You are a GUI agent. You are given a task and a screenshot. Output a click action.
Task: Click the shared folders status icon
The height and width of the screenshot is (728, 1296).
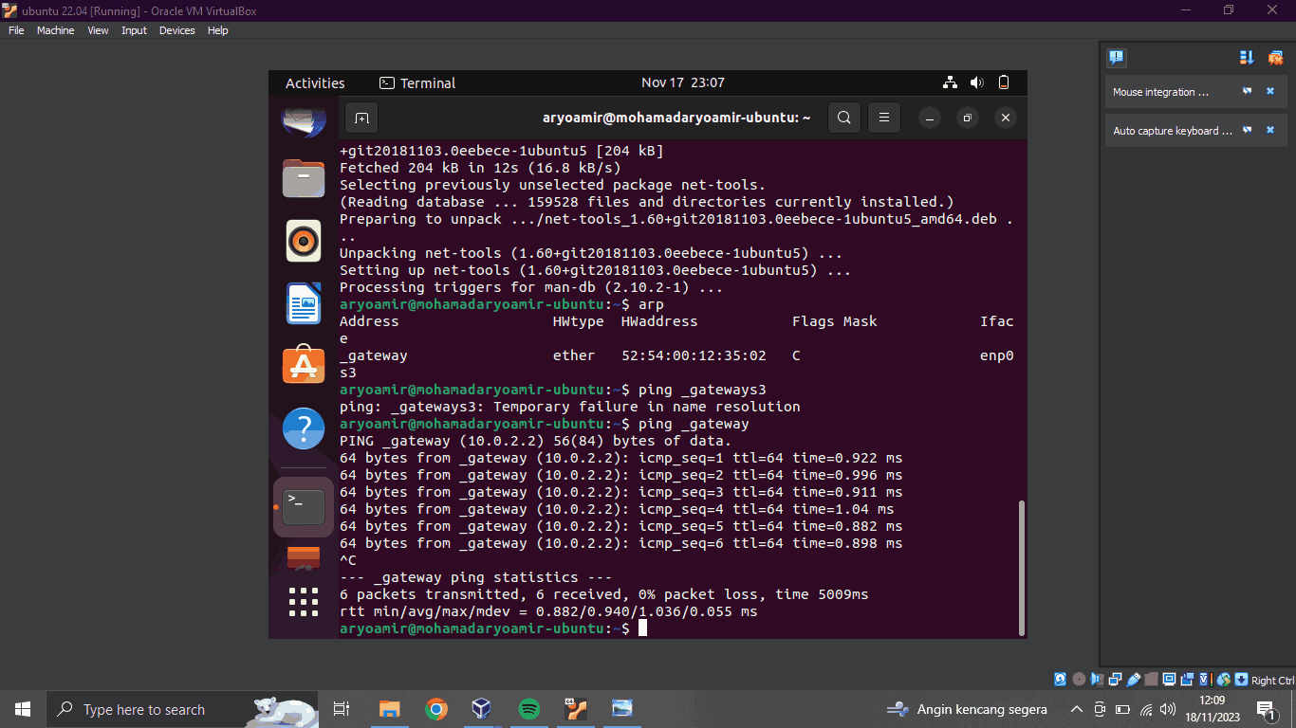pos(1151,680)
